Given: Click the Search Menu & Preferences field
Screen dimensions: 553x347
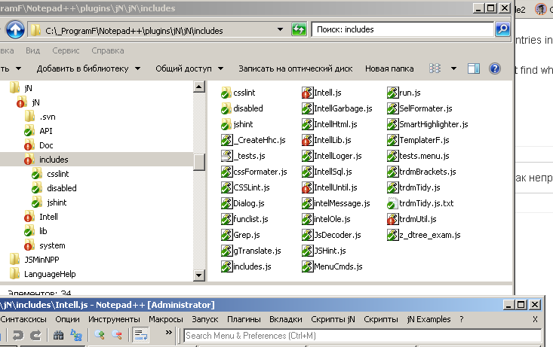Looking at the screenshot, I should click(x=363, y=336).
